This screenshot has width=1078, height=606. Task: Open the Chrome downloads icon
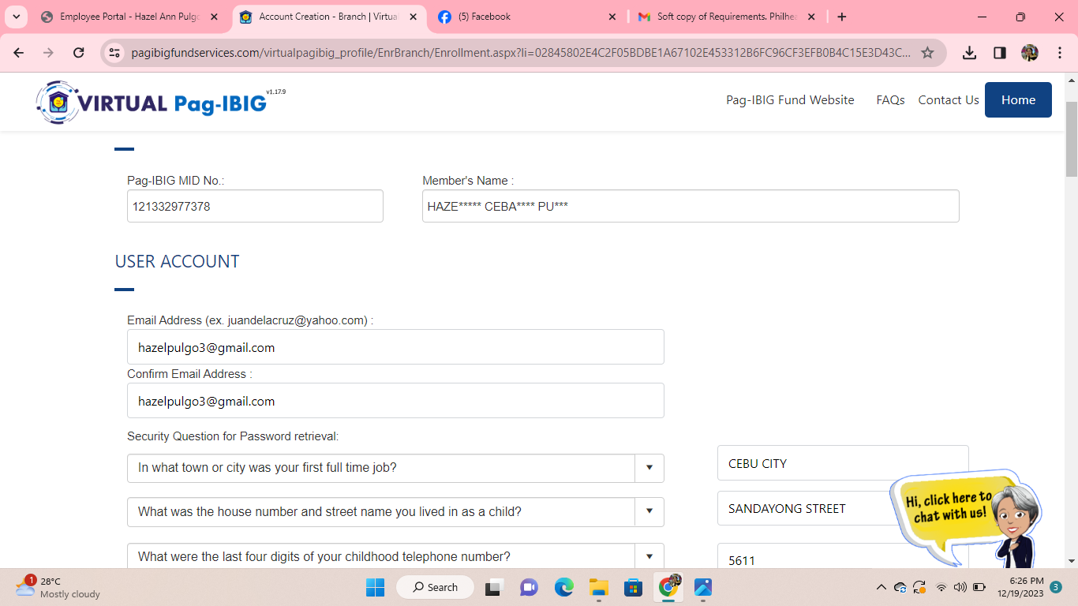tap(970, 53)
